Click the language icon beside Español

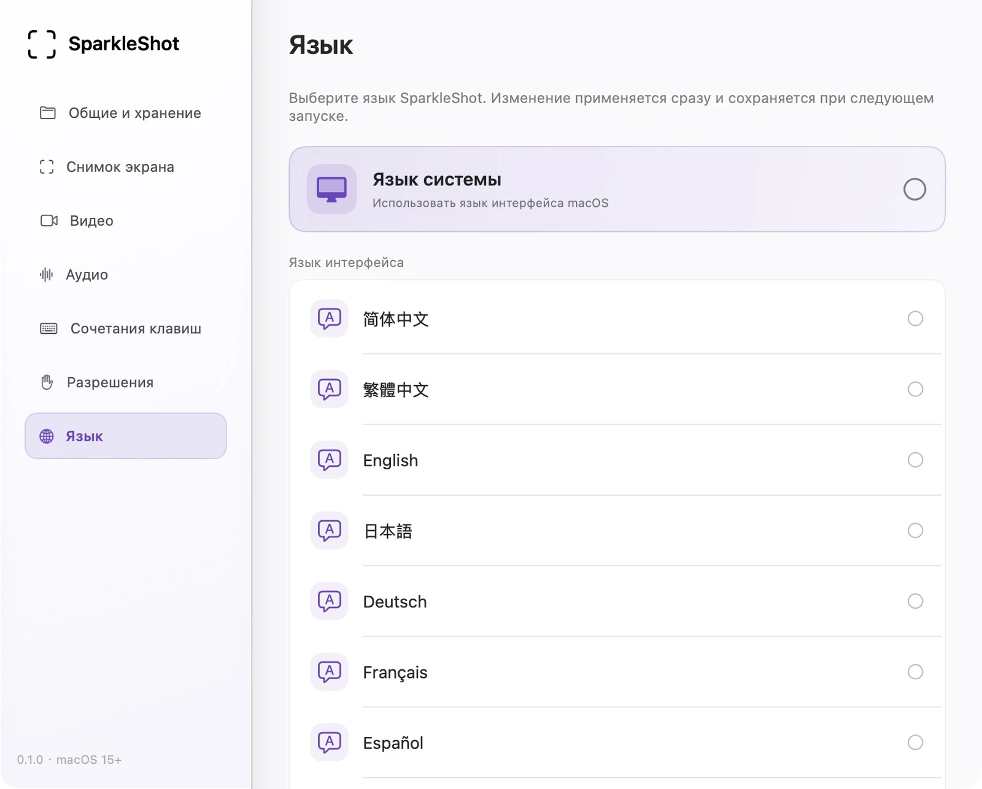(x=330, y=742)
